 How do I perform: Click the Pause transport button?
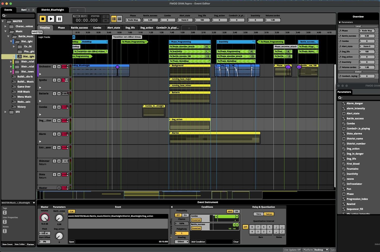59,18
